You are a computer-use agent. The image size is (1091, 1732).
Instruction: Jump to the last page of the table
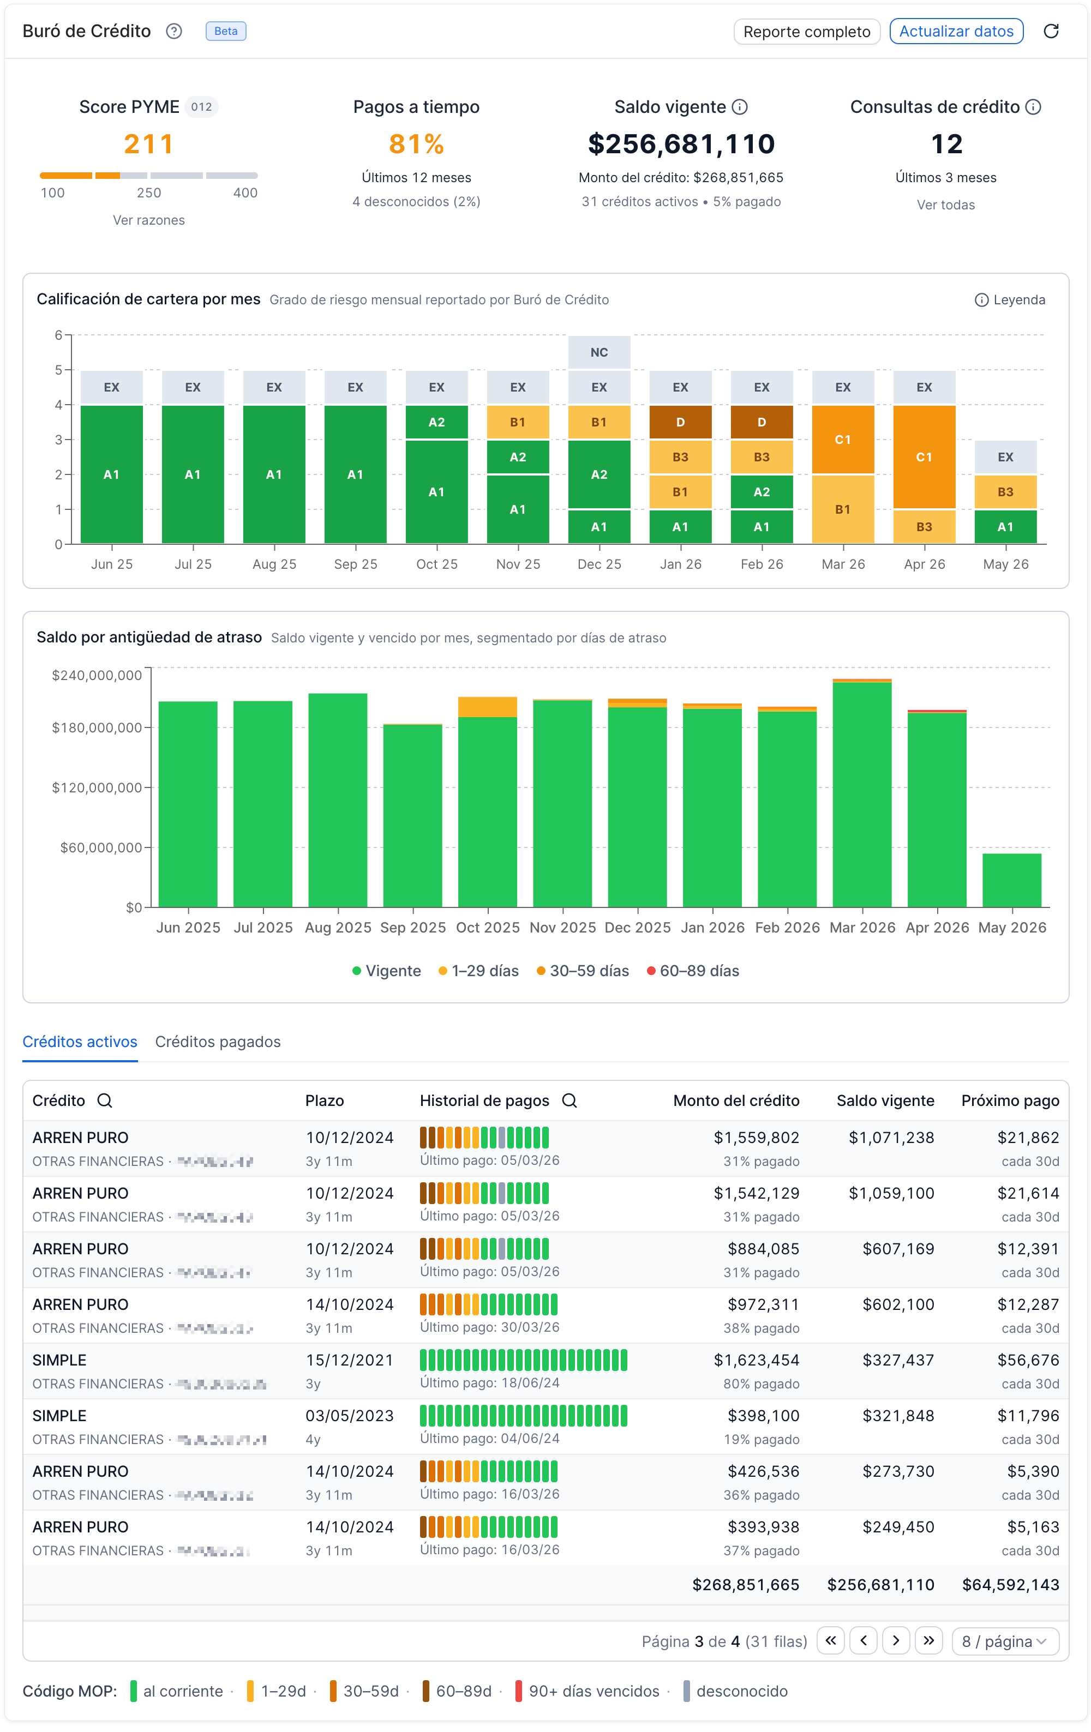point(928,1639)
